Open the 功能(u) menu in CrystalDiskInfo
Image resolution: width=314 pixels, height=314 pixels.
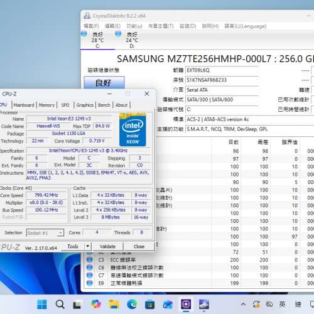point(134,26)
